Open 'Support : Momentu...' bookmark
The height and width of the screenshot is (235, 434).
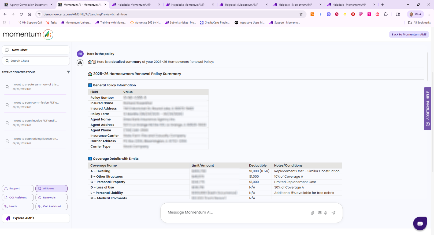coord(284,23)
